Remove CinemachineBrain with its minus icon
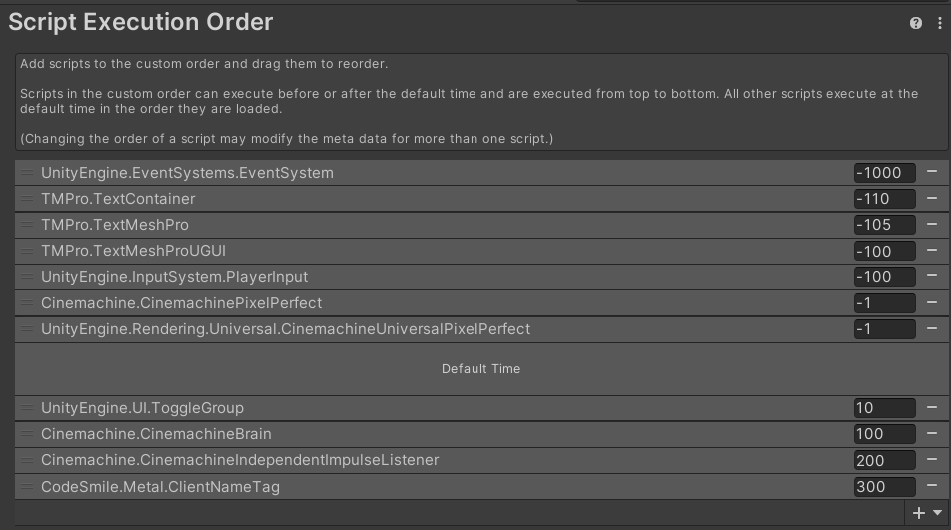 [932, 434]
